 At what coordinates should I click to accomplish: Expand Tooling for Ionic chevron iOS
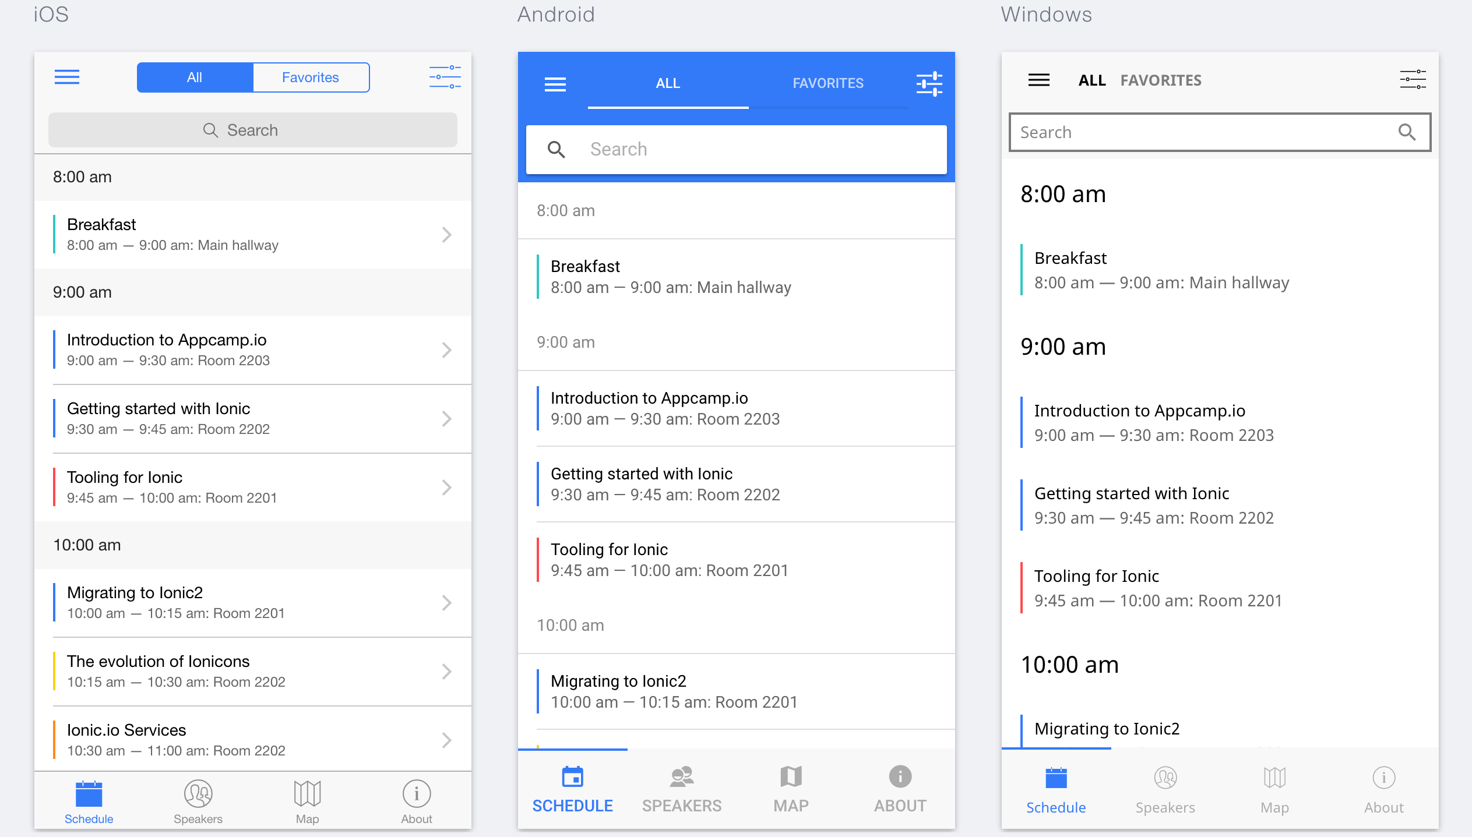coord(446,488)
